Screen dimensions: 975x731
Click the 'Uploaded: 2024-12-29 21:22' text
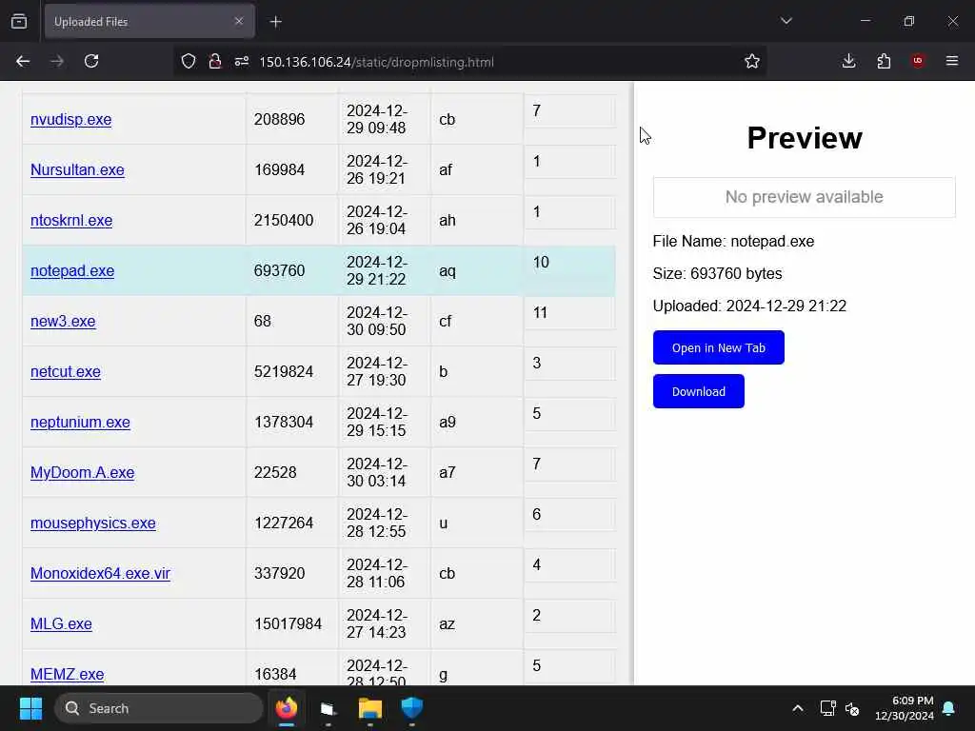(749, 306)
